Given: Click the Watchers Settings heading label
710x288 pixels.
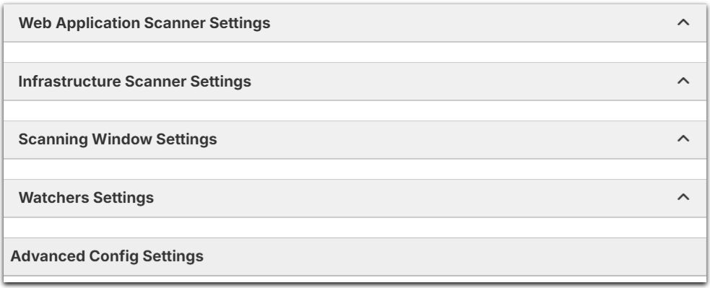Looking at the screenshot, I should click(x=86, y=198).
